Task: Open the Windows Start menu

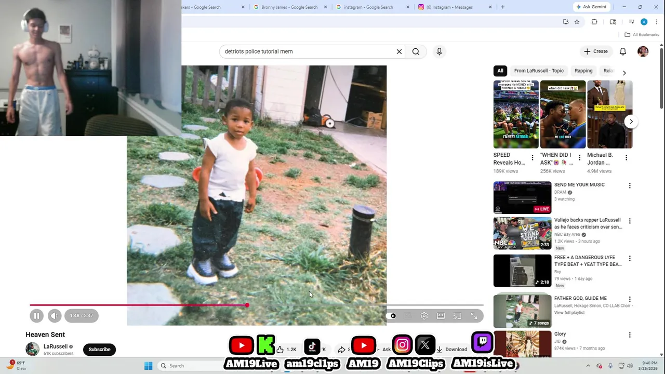Action: point(148,366)
